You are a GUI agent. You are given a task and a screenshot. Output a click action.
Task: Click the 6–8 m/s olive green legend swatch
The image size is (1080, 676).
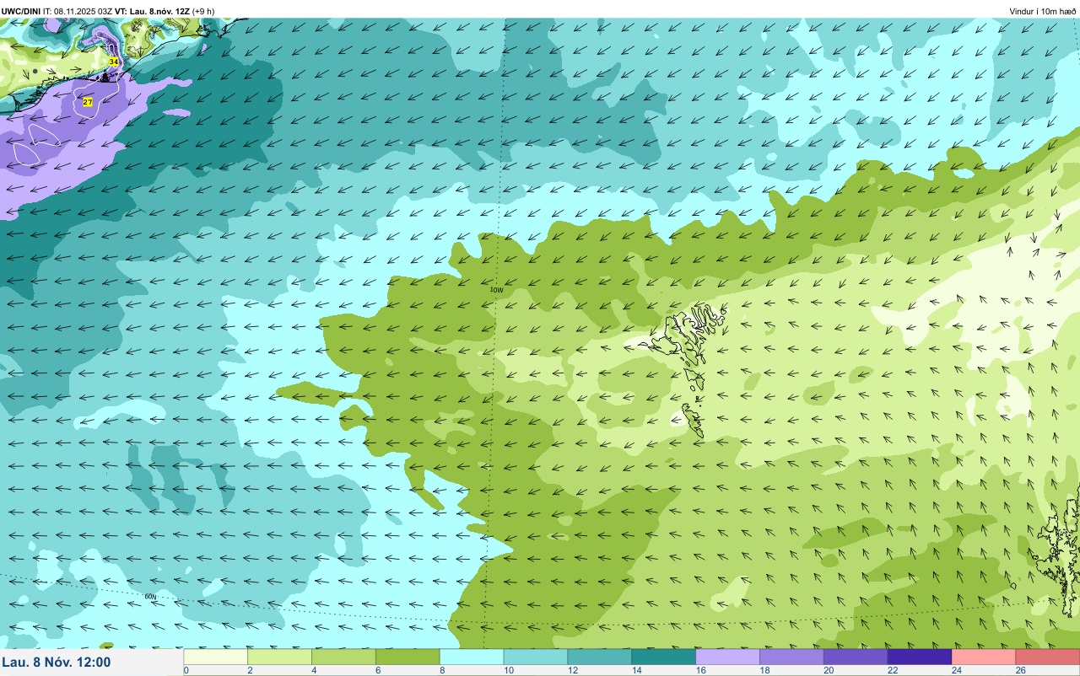408,657
